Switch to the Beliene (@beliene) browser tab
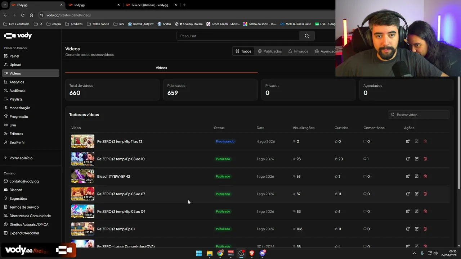This screenshot has width=461, height=259. coord(151,5)
